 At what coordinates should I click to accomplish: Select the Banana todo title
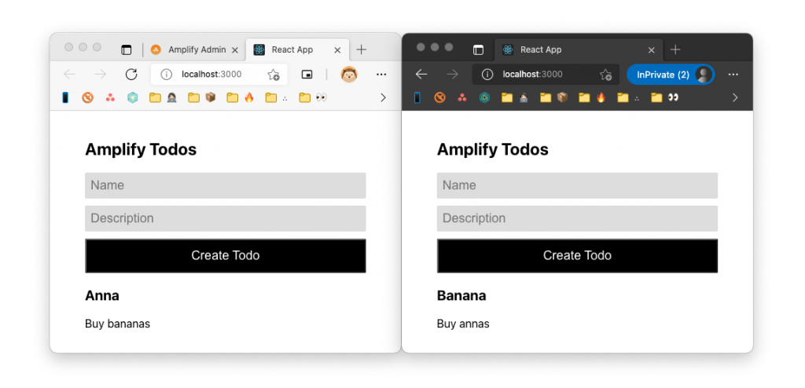tap(461, 295)
